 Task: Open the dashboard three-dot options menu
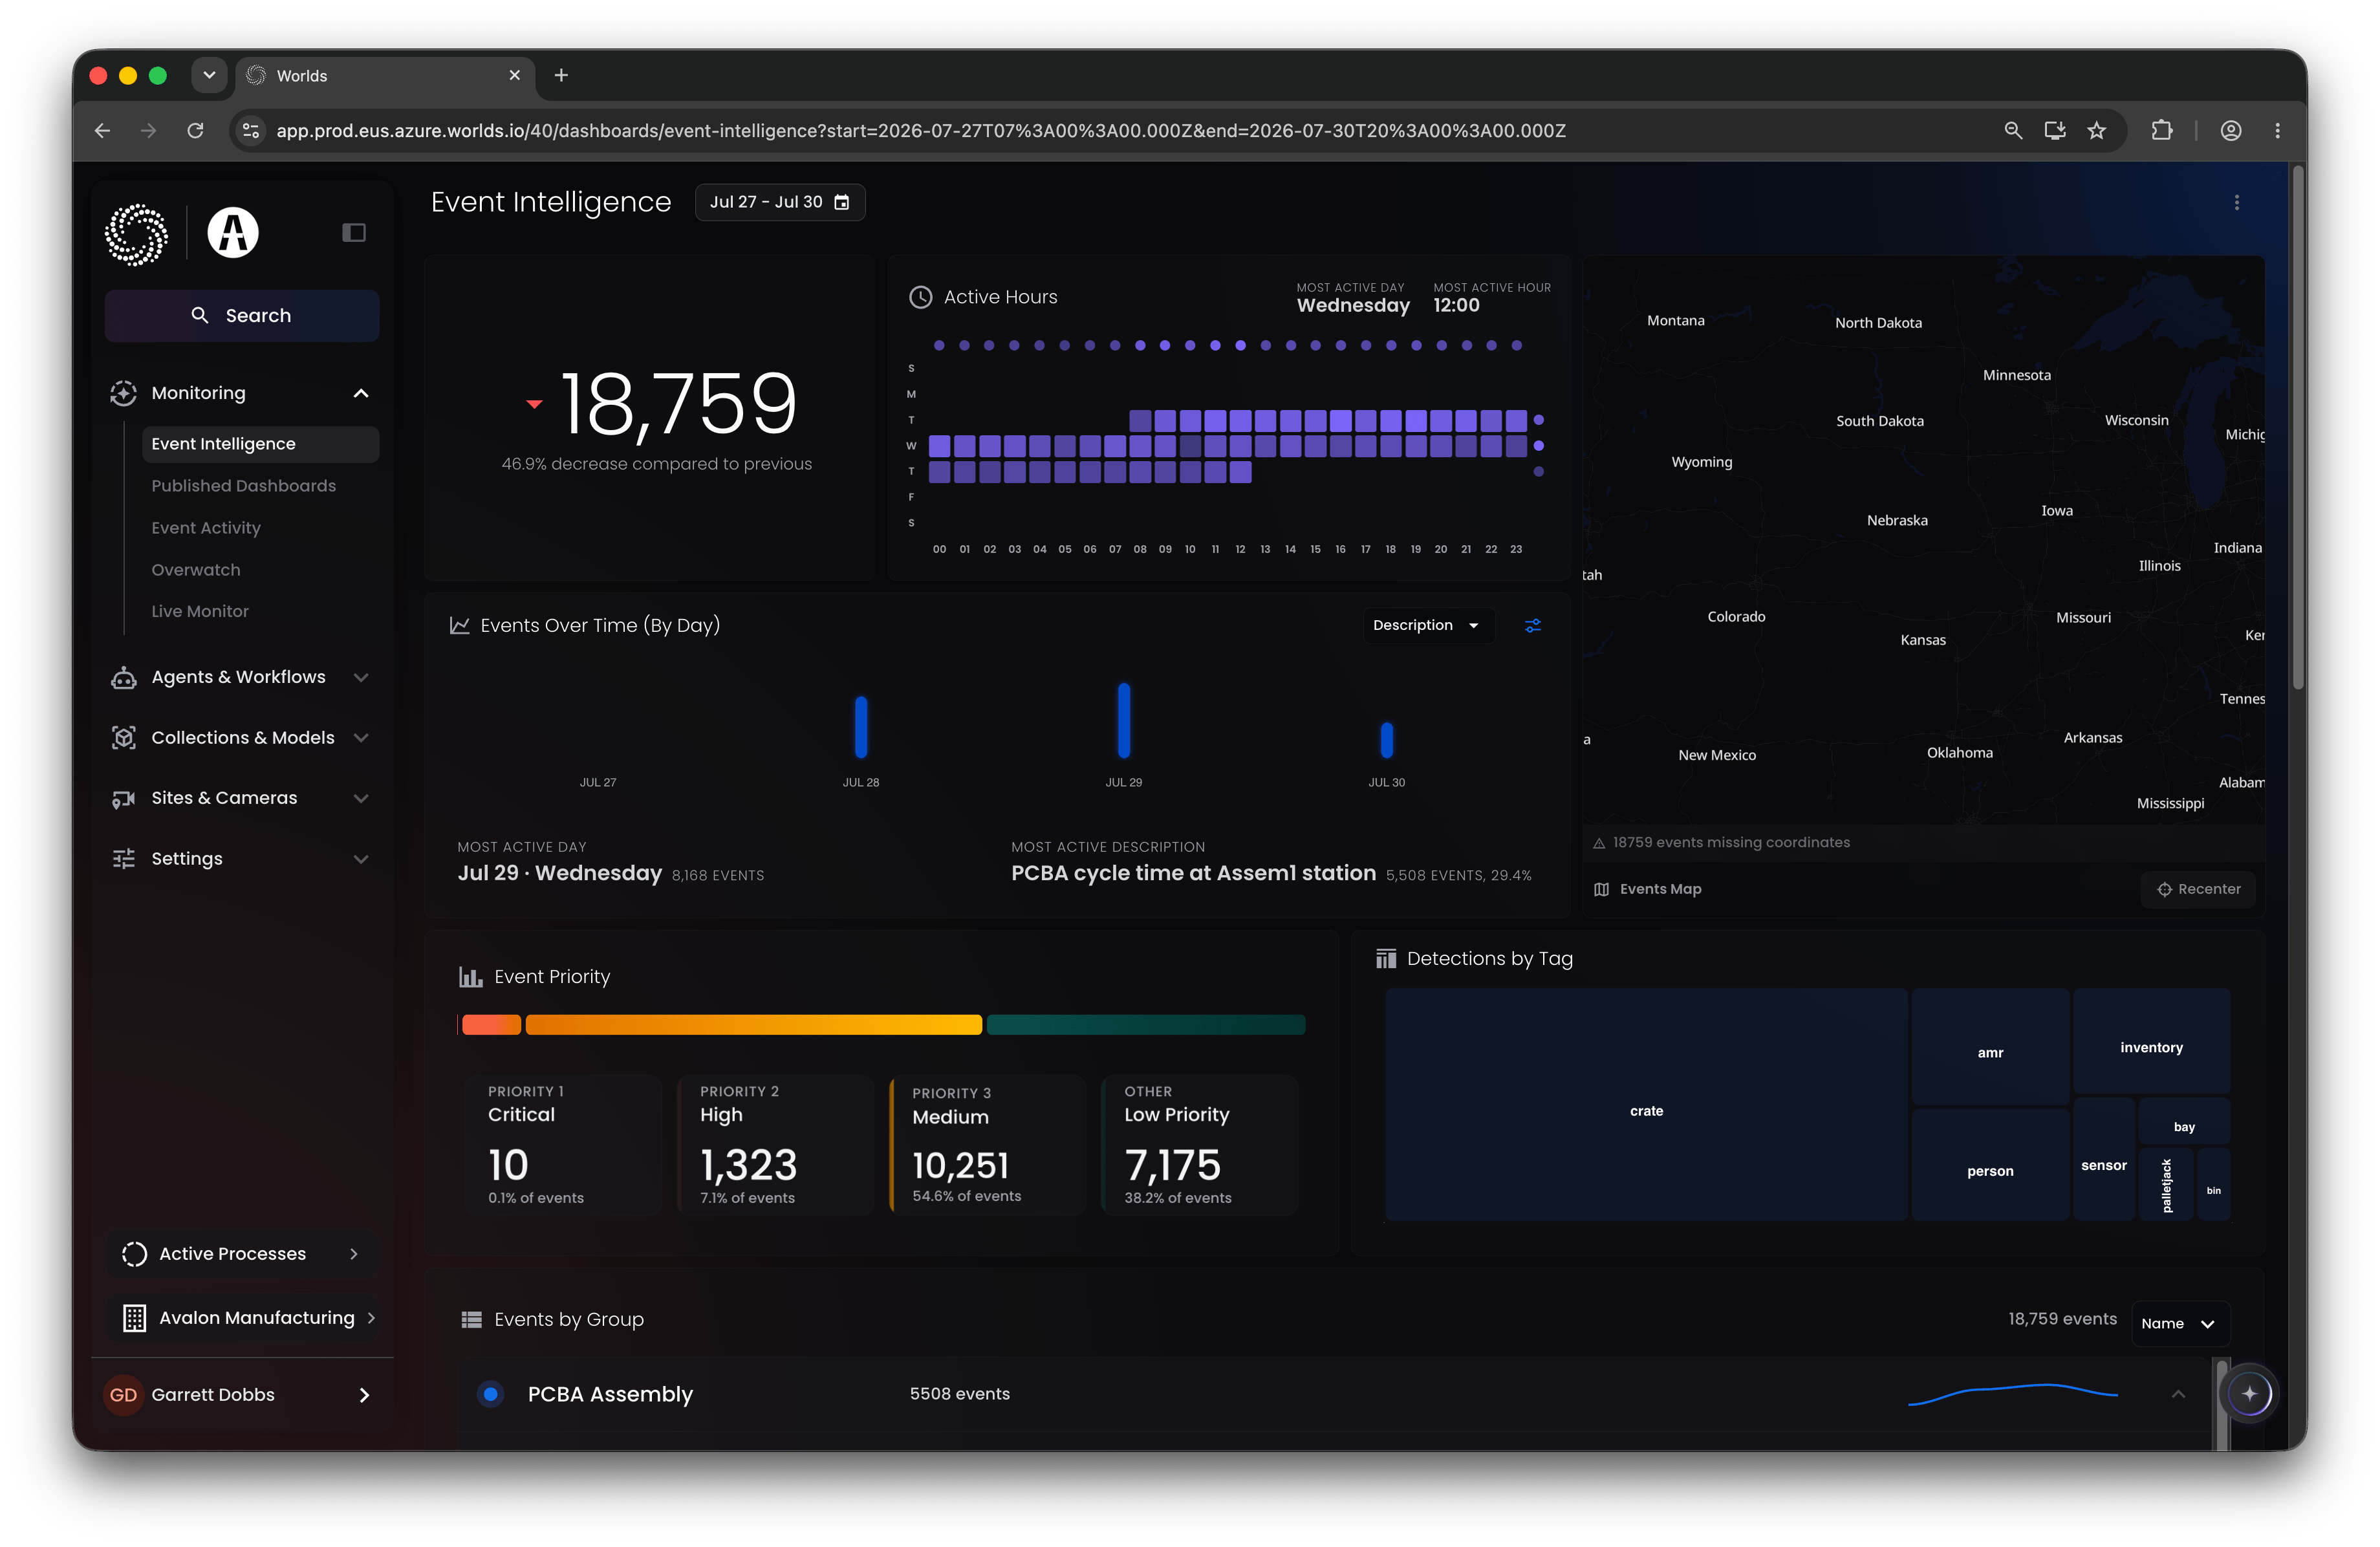click(2237, 203)
